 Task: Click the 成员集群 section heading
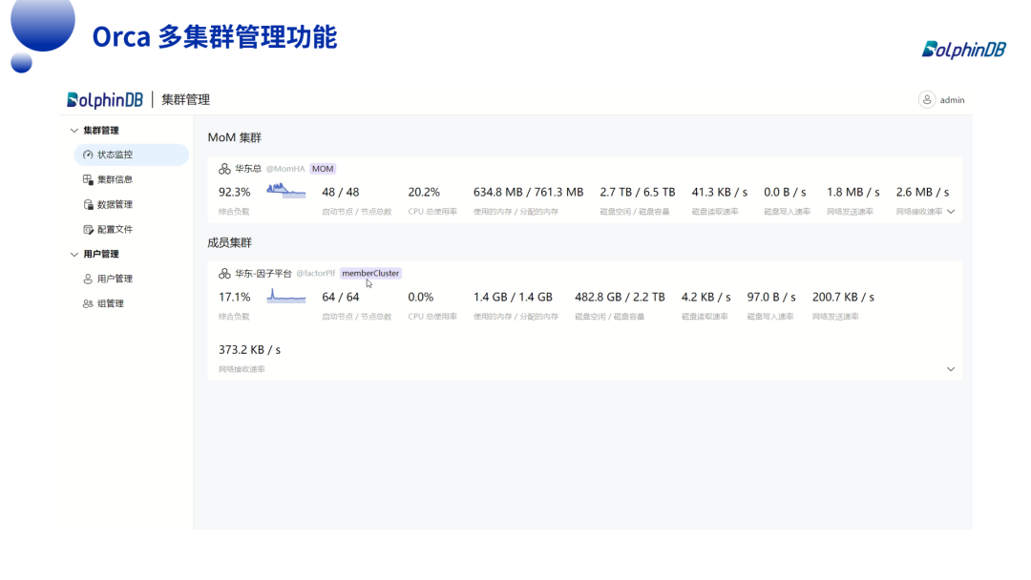click(x=229, y=242)
